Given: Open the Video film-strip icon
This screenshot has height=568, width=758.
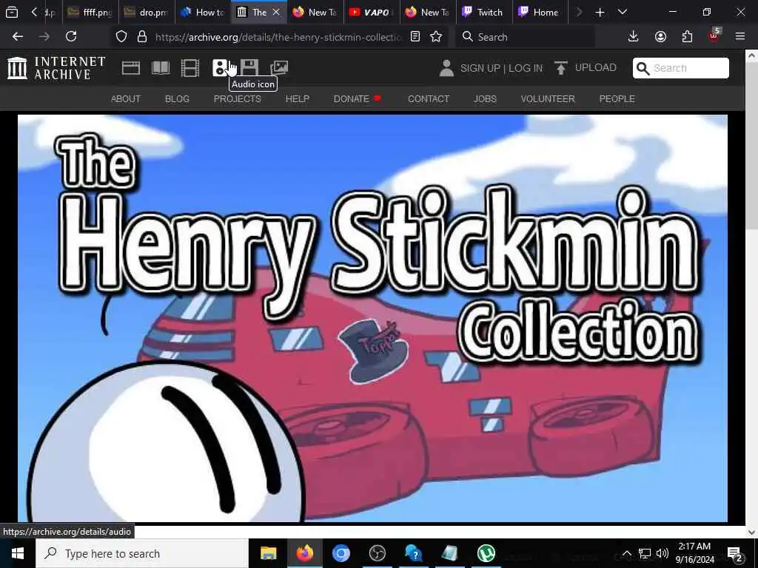Looking at the screenshot, I should click(x=190, y=68).
